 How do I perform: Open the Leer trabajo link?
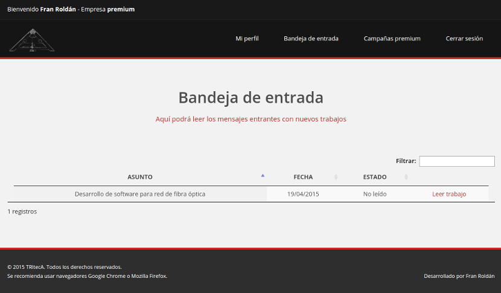click(x=449, y=194)
